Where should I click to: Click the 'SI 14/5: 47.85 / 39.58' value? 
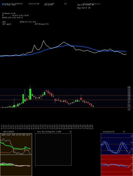[x=20, y=15]
